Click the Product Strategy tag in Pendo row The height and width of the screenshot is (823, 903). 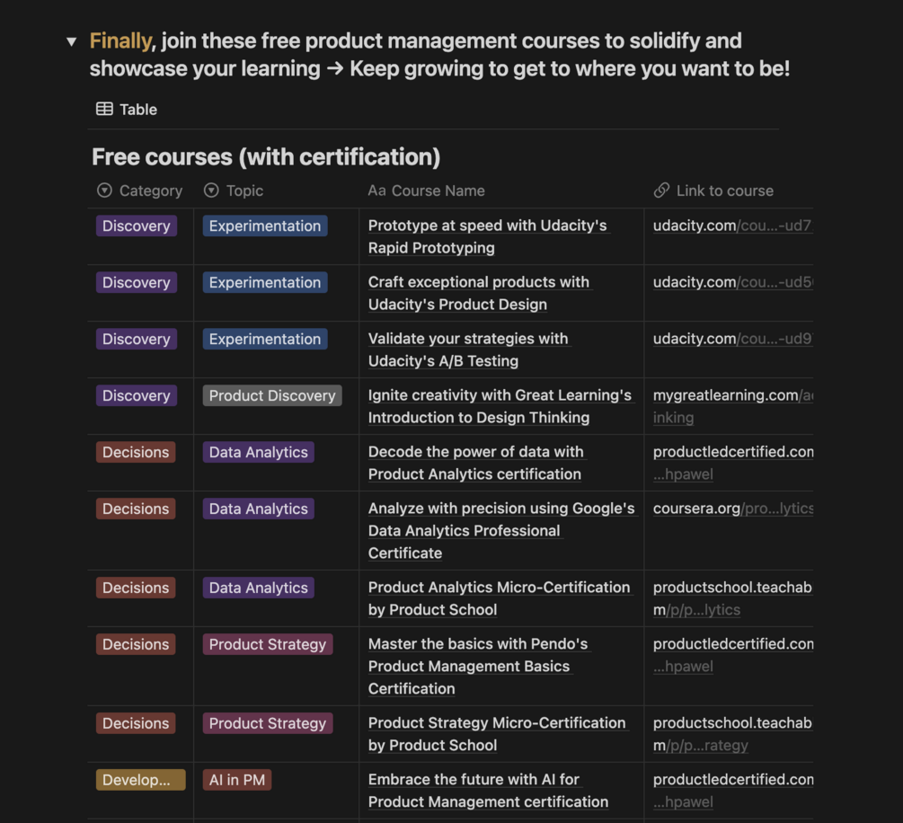[x=267, y=644]
